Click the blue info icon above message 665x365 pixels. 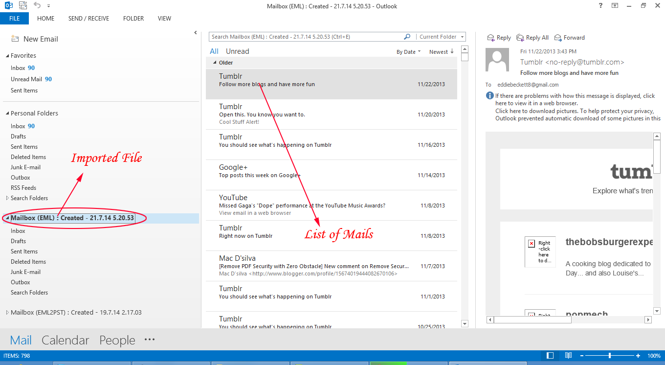(489, 96)
